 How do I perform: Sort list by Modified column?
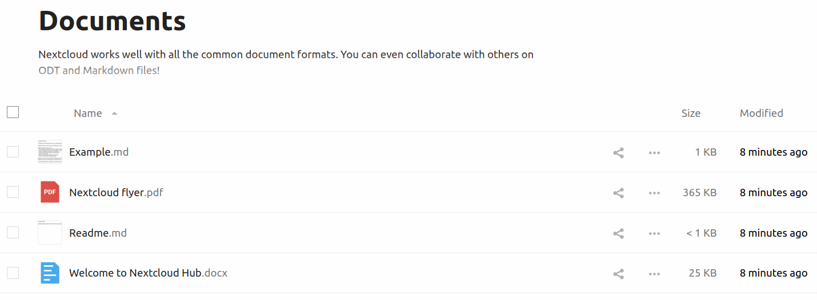pos(761,113)
